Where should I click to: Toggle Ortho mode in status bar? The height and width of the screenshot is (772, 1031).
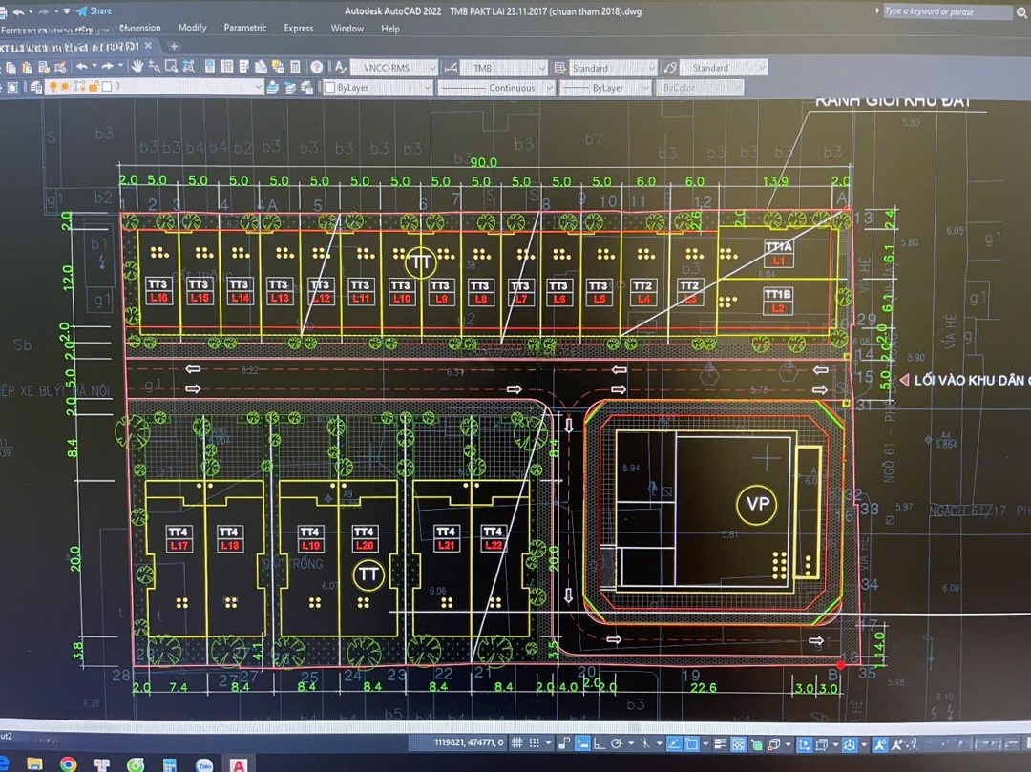tap(599, 743)
